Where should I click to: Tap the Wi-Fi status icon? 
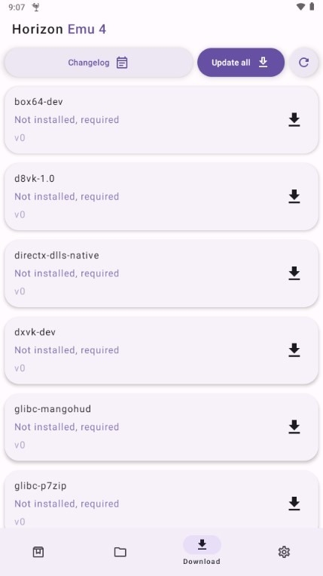(300, 7)
